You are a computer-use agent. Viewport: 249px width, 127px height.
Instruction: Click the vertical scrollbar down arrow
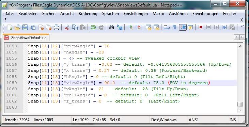click(x=240, y=110)
